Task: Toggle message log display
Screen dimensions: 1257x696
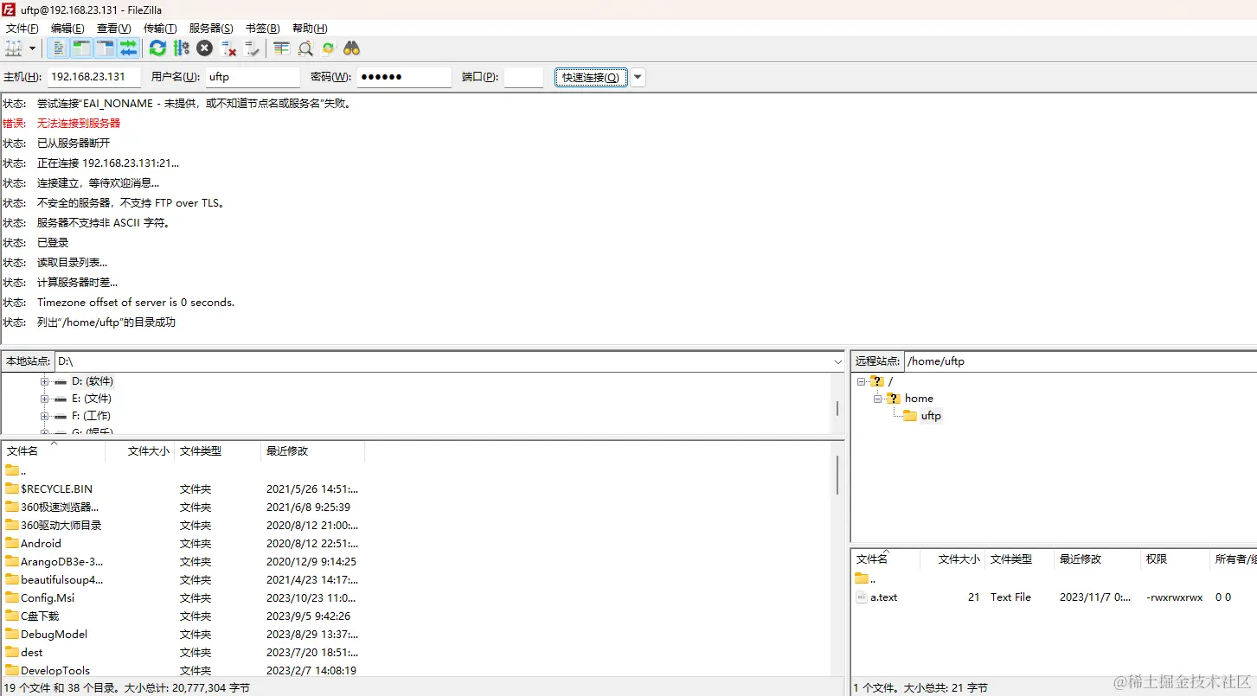Action: pyautogui.click(x=58, y=48)
